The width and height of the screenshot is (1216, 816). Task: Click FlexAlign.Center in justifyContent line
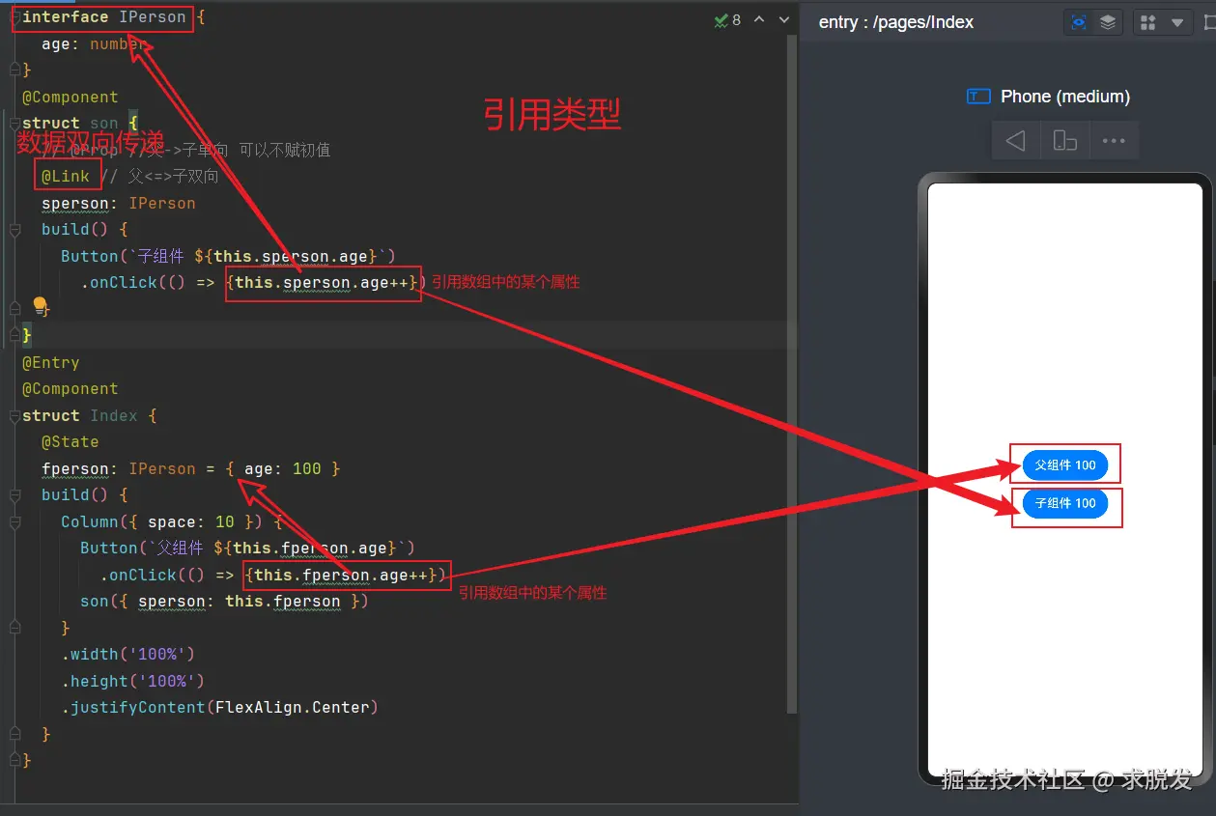pyautogui.click(x=293, y=708)
